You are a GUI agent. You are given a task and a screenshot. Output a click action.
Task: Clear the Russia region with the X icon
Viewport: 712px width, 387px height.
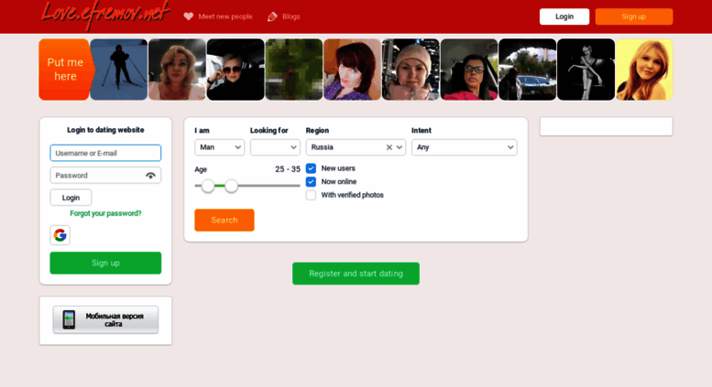[389, 147]
